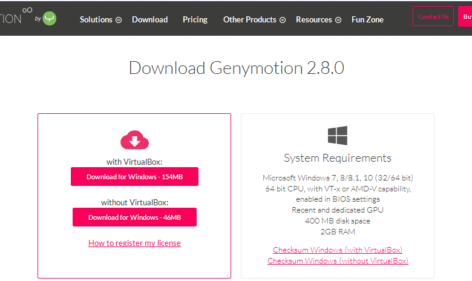The height and width of the screenshot is (281, 472).
Task: Download for Windows with VirtualBox 154MB
Action: point(134,176)
